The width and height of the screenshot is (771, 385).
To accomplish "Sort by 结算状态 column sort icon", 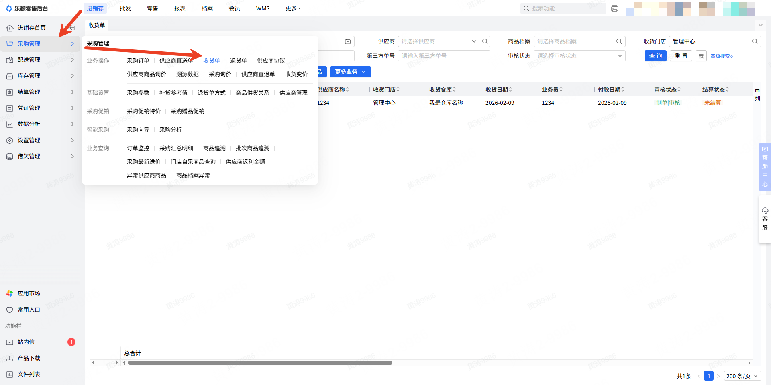I will tap(727, 90).
